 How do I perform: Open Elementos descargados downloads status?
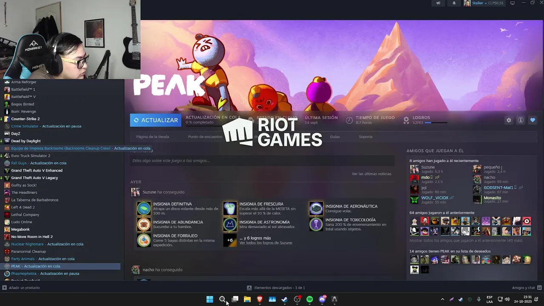276,288
